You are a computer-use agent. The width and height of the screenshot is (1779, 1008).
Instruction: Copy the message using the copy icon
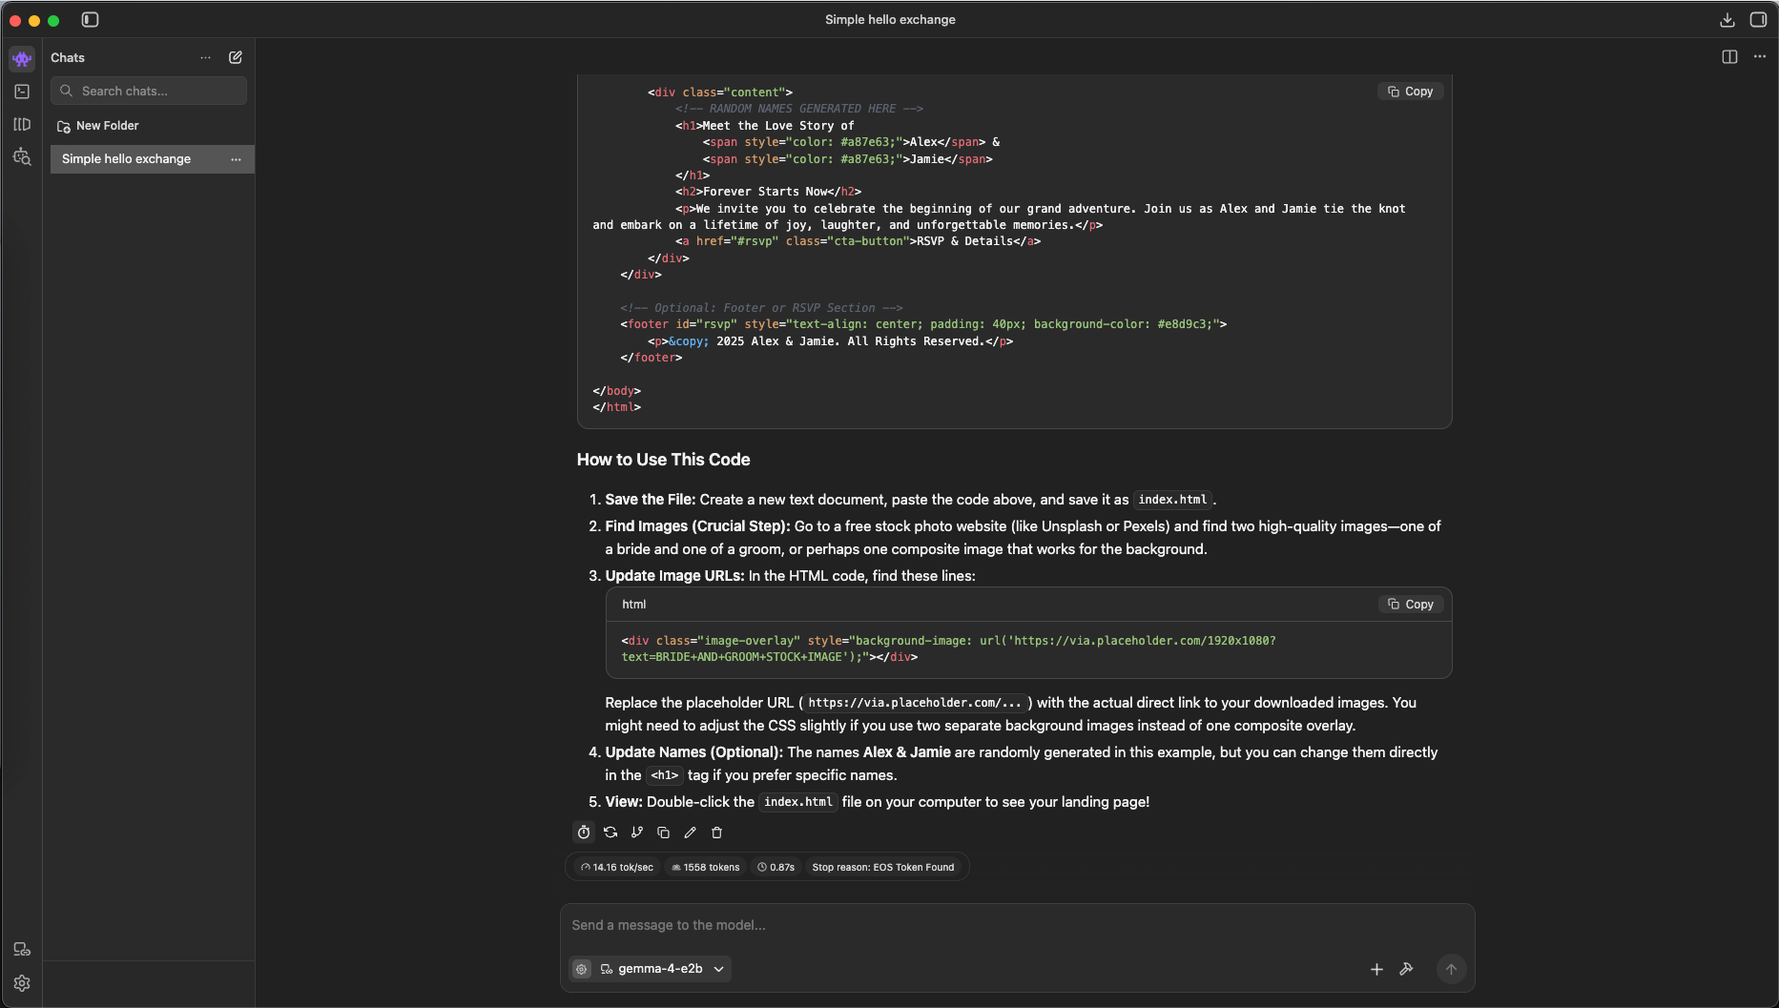click(x=664, y=833)
